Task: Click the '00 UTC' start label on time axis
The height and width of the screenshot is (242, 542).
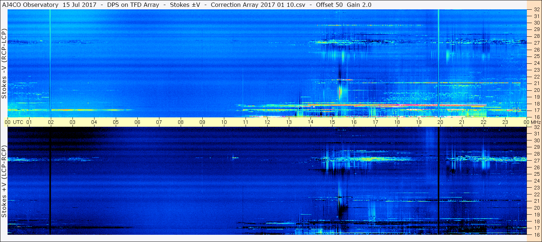Action: (14, 122)
